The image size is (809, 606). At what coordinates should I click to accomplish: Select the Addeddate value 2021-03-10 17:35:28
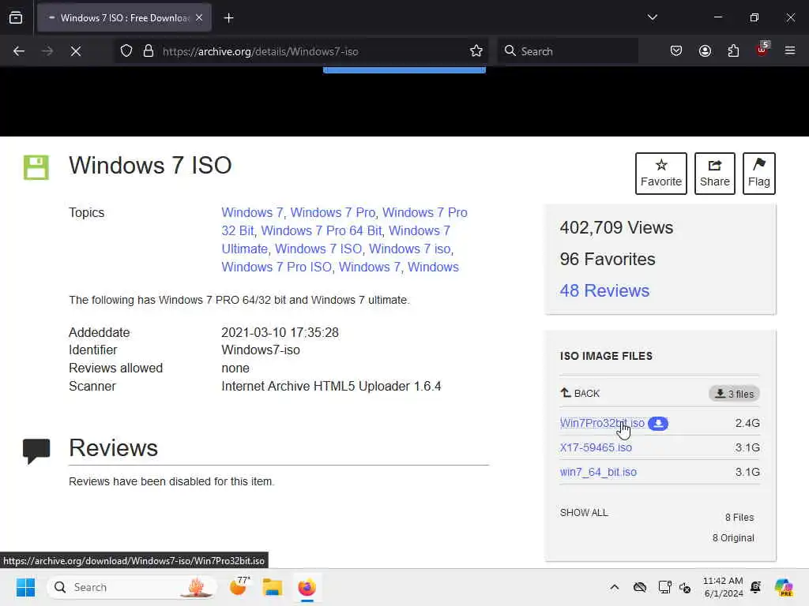pos(280,332)
